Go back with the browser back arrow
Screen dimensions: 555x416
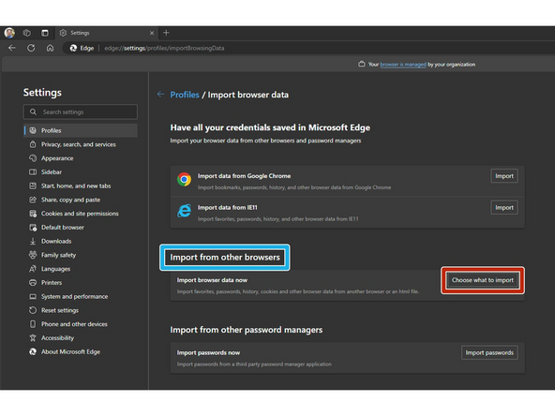(12, 48)
